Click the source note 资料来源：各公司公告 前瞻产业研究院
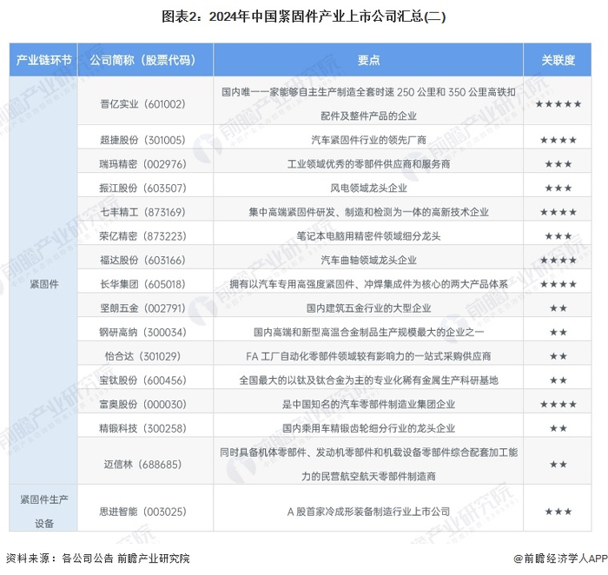This screenshot has height=575, width=608. [97, 558]
